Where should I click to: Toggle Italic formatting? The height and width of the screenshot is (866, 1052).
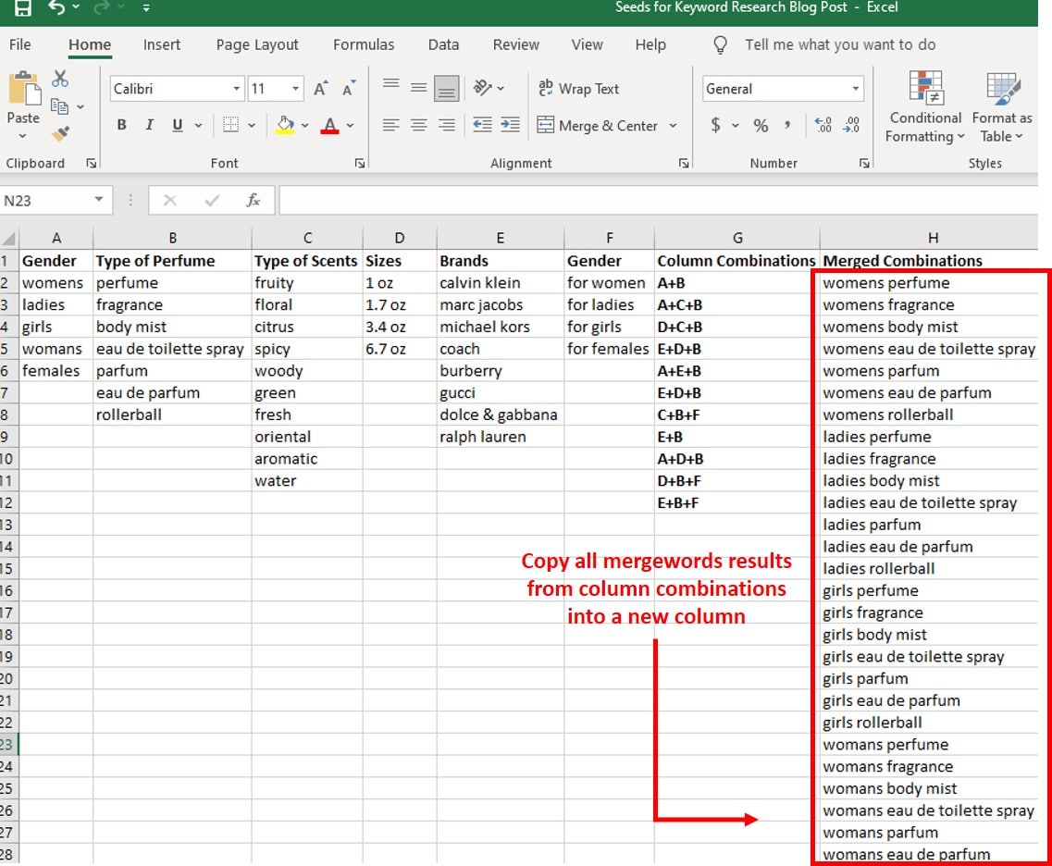[150, 125]
